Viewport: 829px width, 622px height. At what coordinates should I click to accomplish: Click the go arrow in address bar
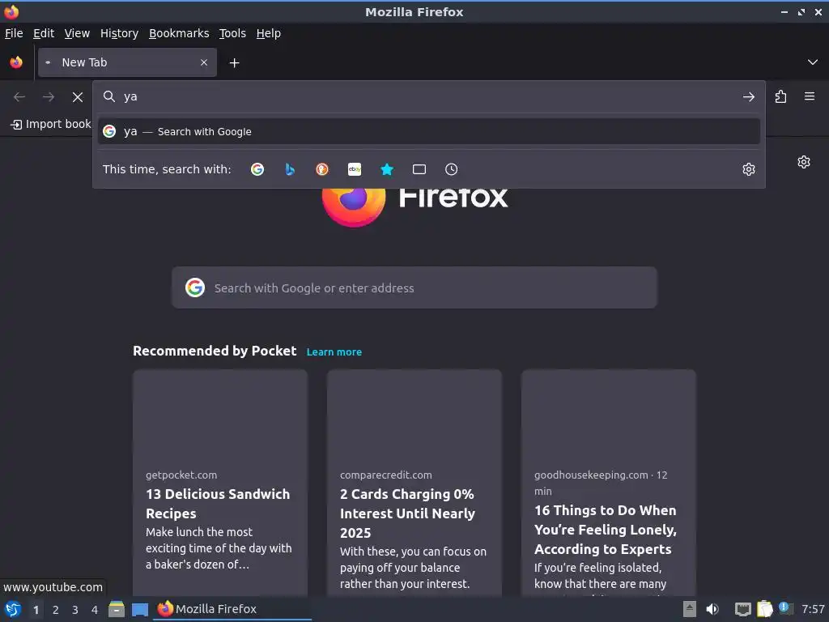(x=749, y=97)
